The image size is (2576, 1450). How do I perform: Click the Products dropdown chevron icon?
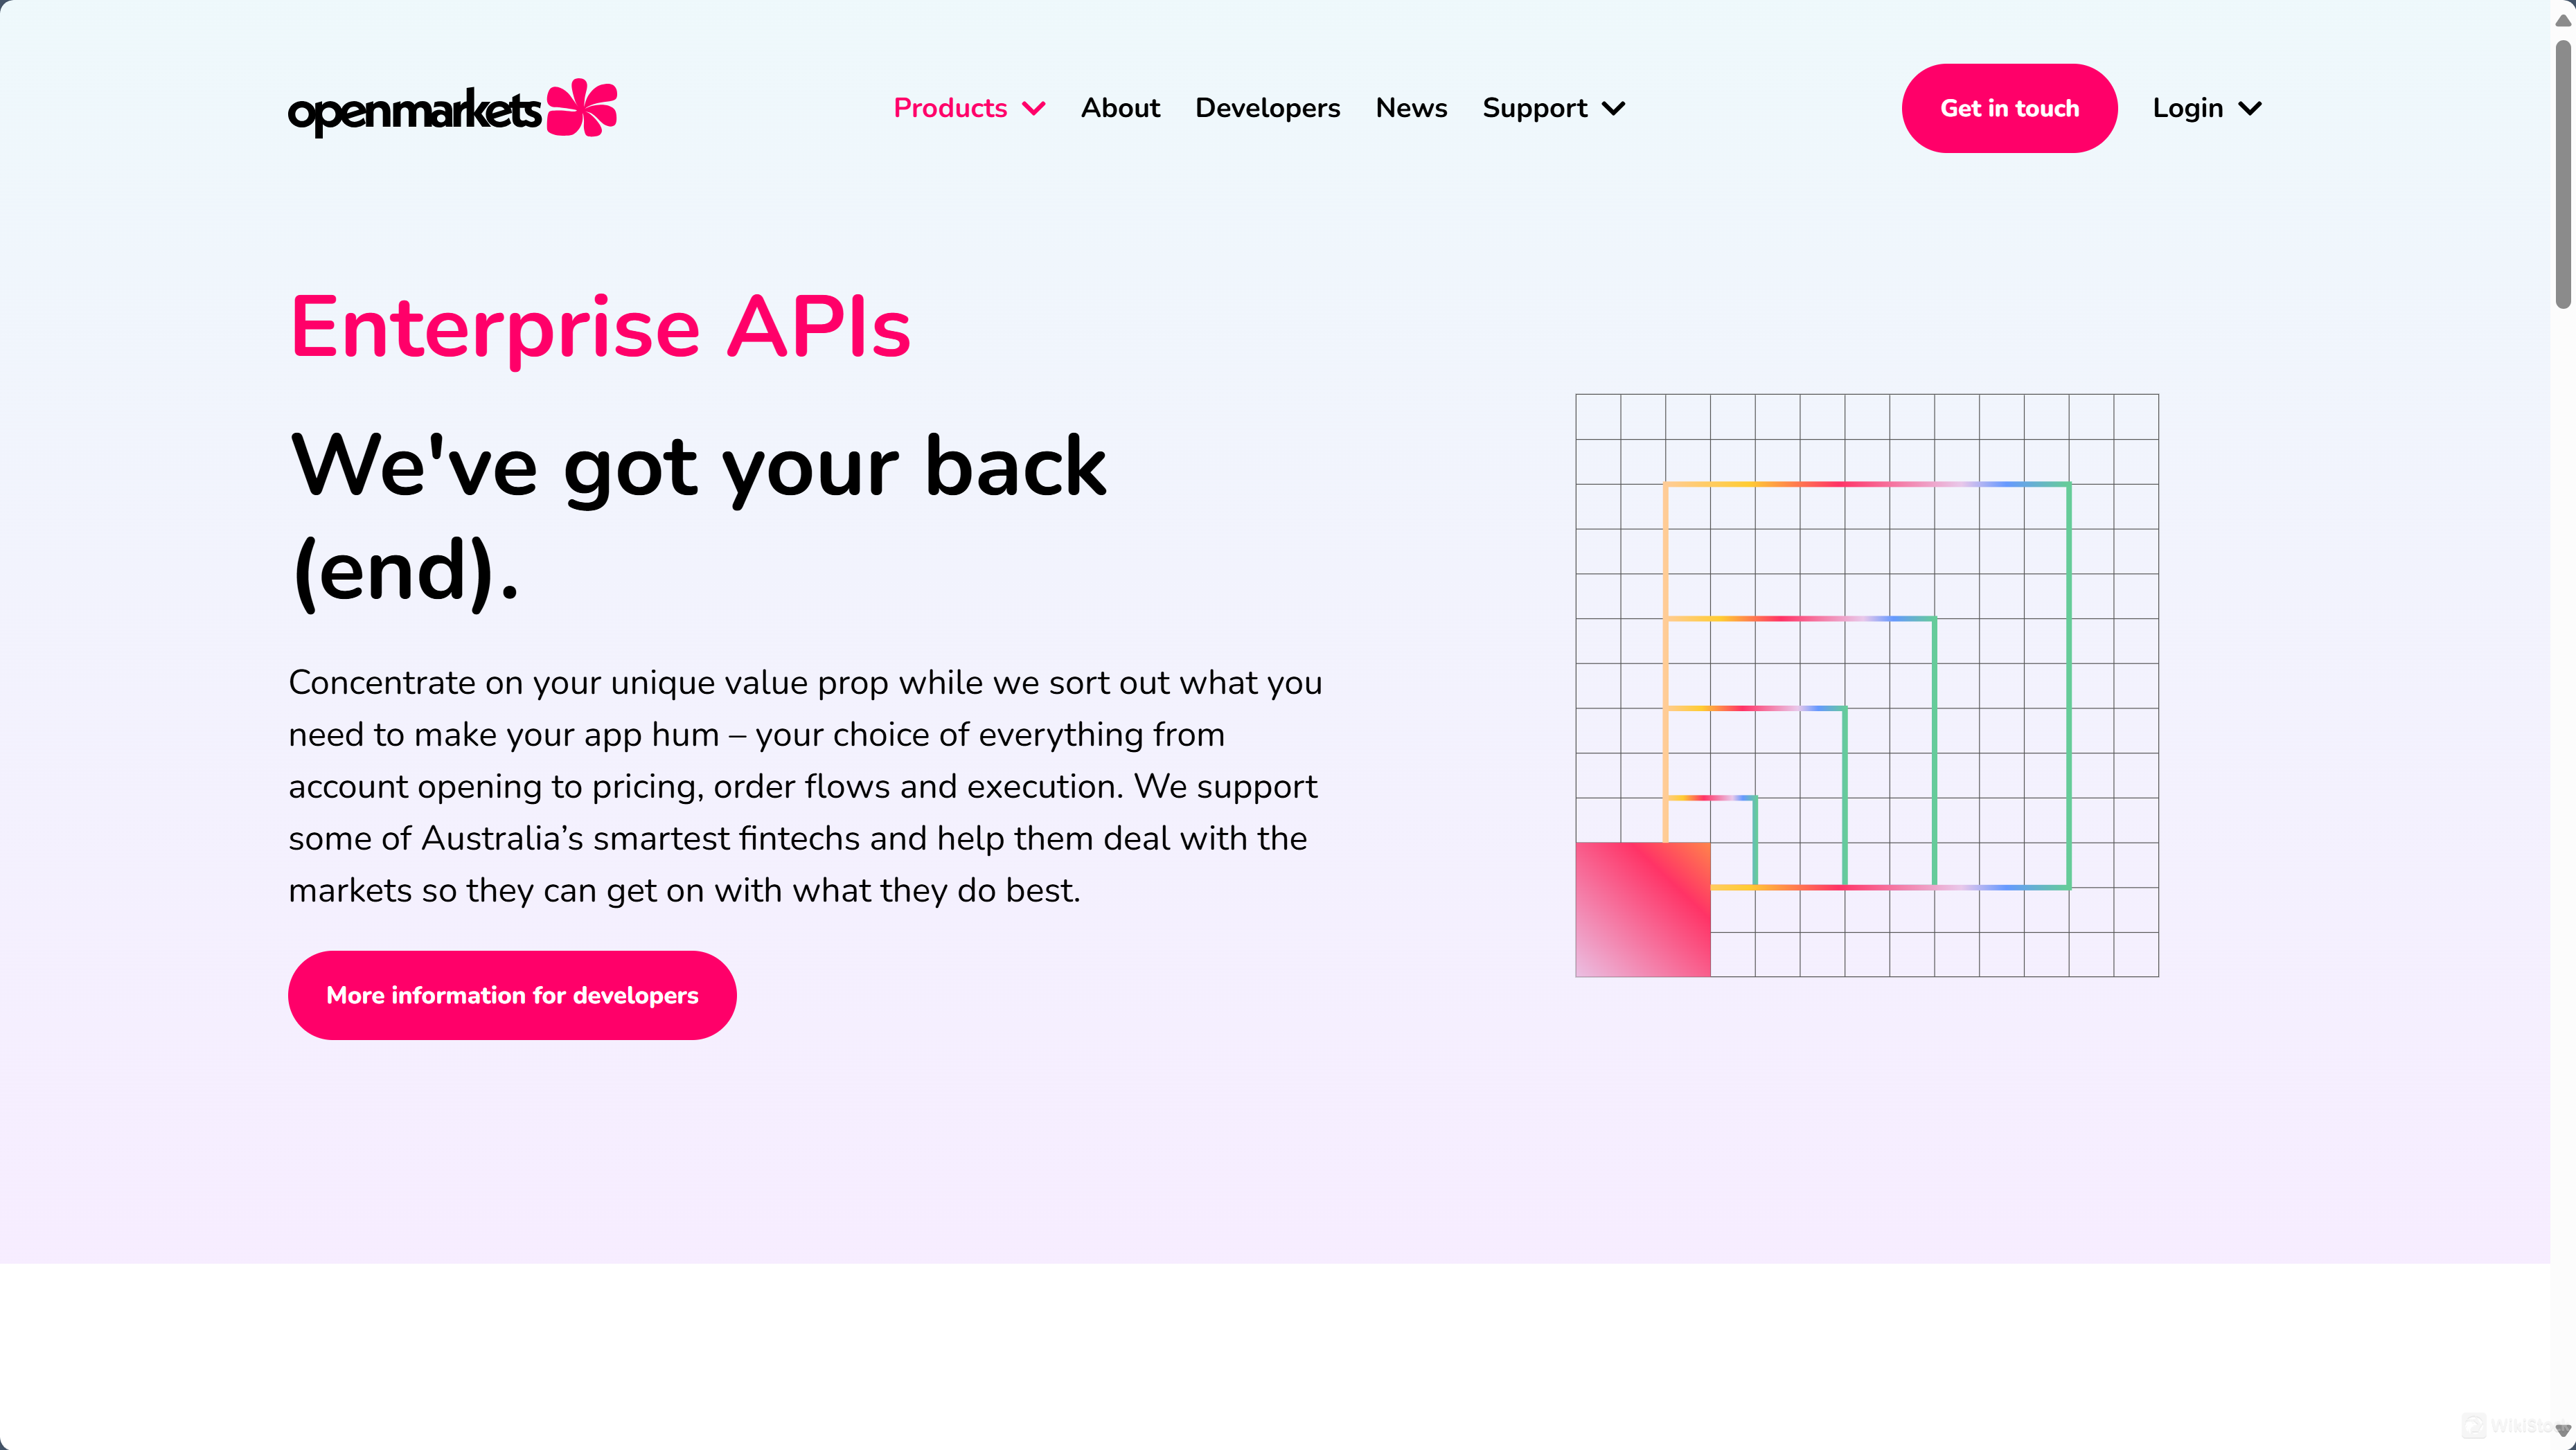pyautogui.click(x=1033, y=108)
